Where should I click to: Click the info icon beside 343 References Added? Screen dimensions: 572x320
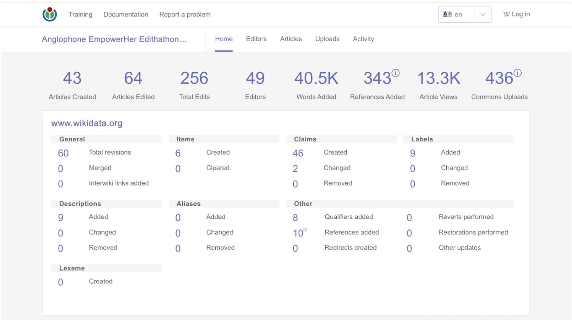(x=396, y=73)
